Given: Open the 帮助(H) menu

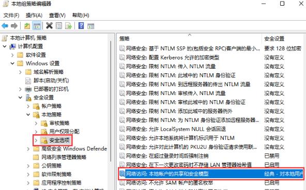Looking at the screenshot, I should pos(81,15).
